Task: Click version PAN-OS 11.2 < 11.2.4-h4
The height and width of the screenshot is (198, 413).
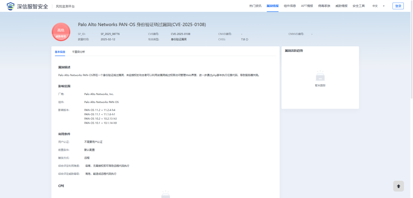Action: click(99, 110)
